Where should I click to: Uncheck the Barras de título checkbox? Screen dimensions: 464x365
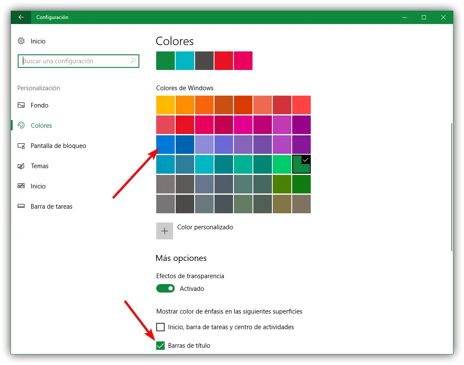coord(160,346)
